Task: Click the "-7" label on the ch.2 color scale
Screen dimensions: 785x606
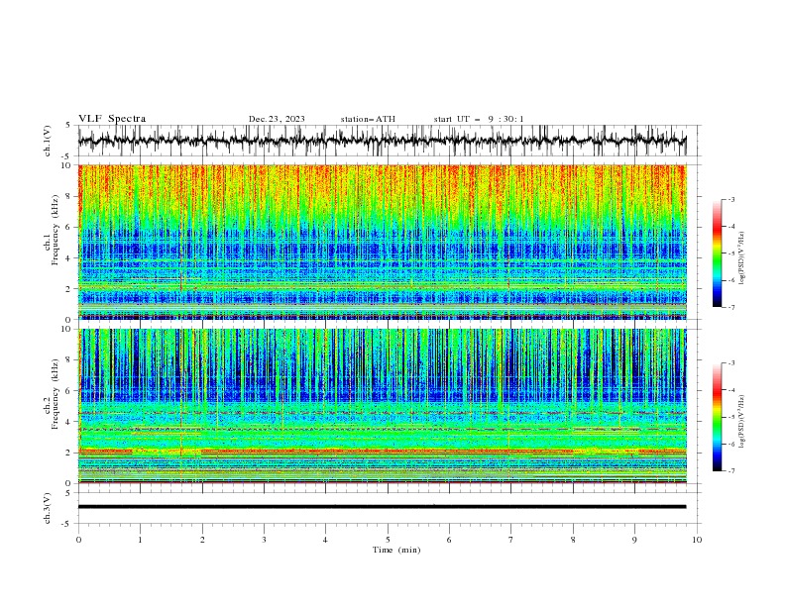Action: coord(731,470)
